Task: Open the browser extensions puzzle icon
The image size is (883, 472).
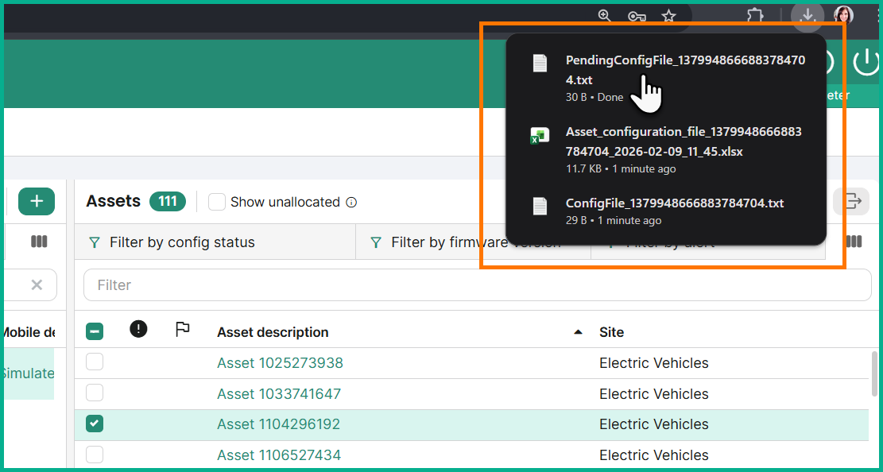Action: (x=754, y=15)
